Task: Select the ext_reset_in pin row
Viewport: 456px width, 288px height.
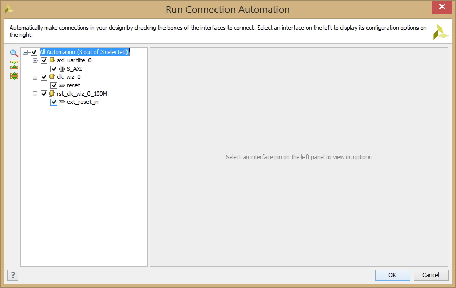Action: 83,102
